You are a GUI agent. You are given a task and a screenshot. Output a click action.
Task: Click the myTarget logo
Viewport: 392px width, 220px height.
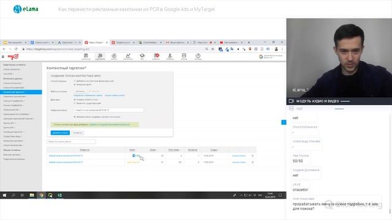[x=13, y=57]
